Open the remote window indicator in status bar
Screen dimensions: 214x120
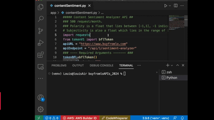tap(39, 118)
